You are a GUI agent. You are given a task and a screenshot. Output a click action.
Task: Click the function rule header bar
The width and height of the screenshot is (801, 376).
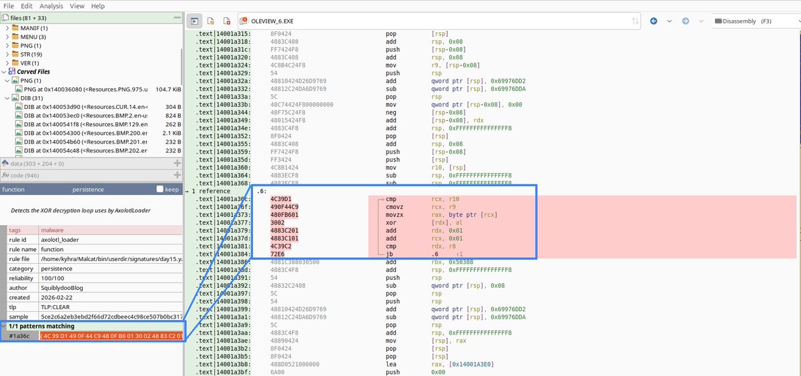point(91,190)
